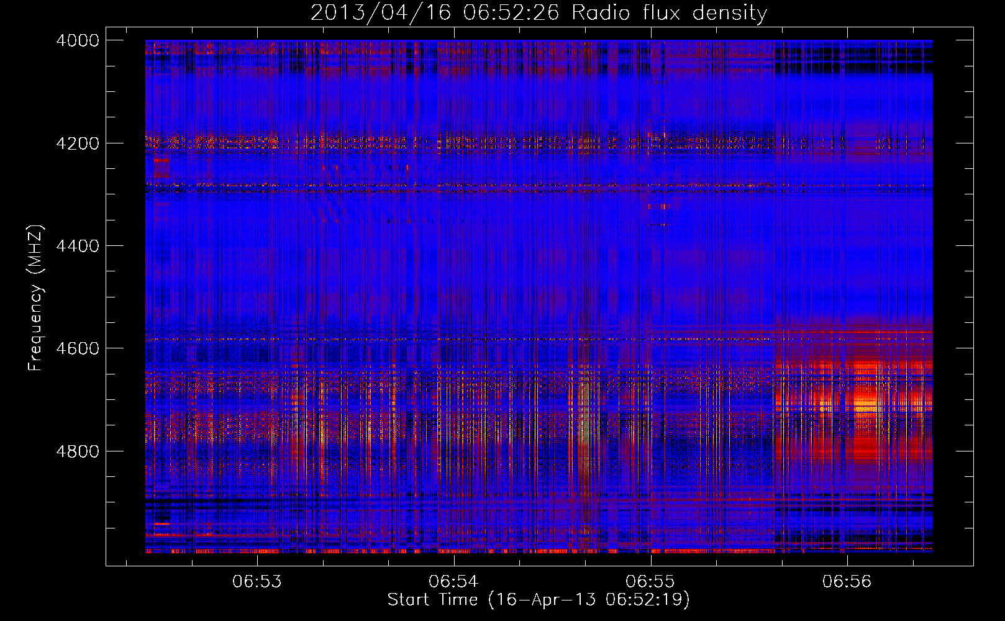Click the 4200 frequency axis label
1005x621 pixels.
tap(78, 143)
